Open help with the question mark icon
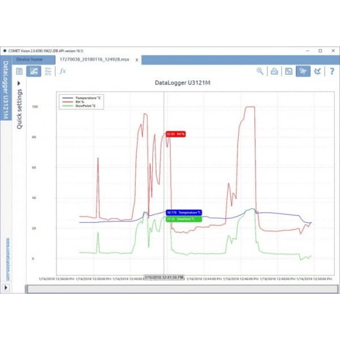Image resolution: width=340 pixels, height=340 pixels. coord(331,71)
